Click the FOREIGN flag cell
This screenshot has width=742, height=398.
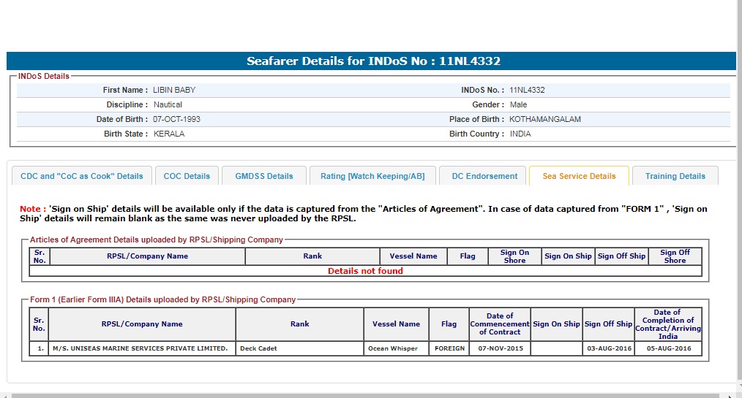449,348
